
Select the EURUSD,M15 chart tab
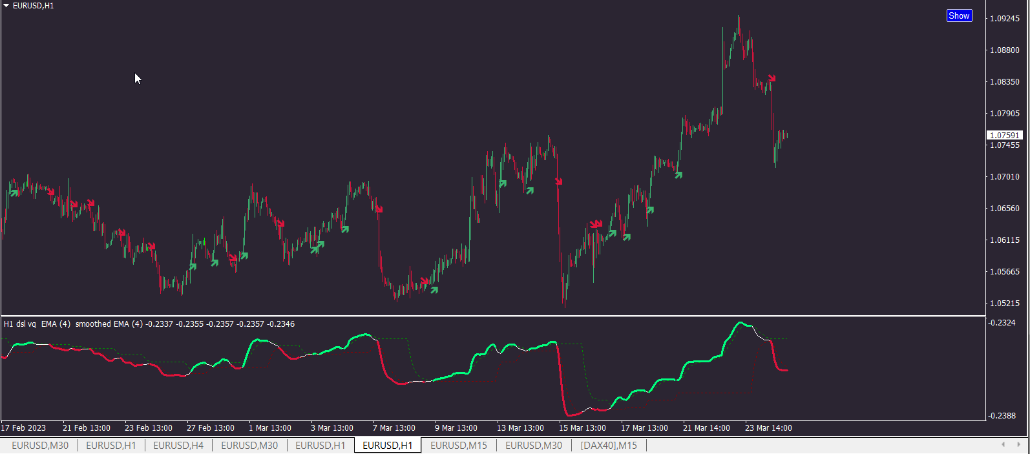459,446
